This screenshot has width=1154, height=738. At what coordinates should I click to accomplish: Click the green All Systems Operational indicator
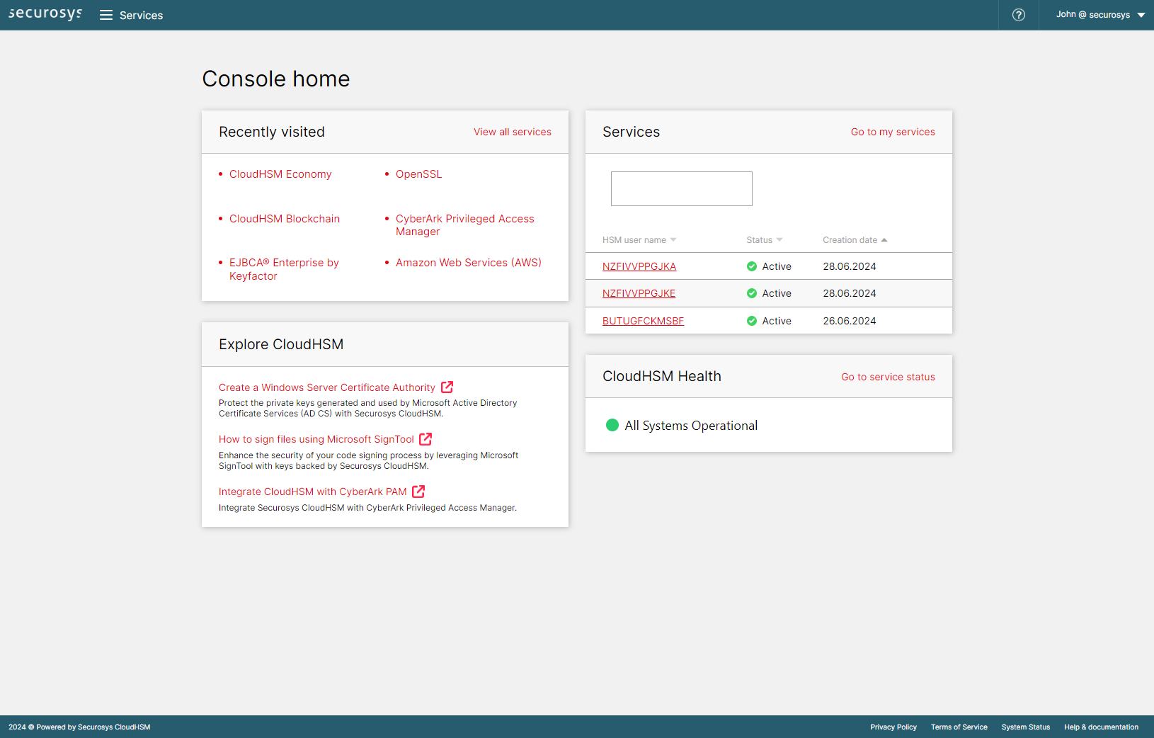[612, 425]
